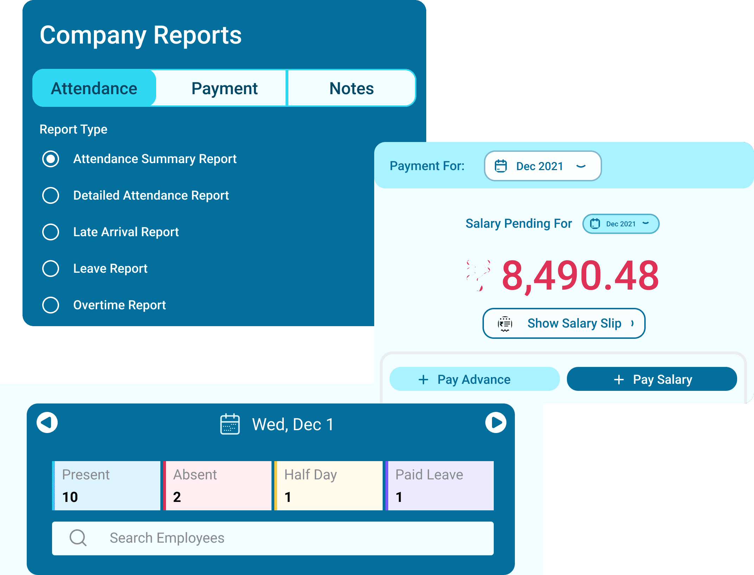754x575 pixels.
Task: Select Late Arrival Report radio
Action: (51, 232)
